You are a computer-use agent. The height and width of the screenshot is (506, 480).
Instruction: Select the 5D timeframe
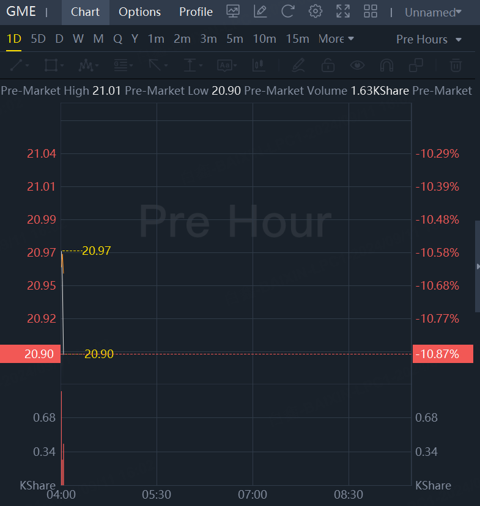pos(38,39)
